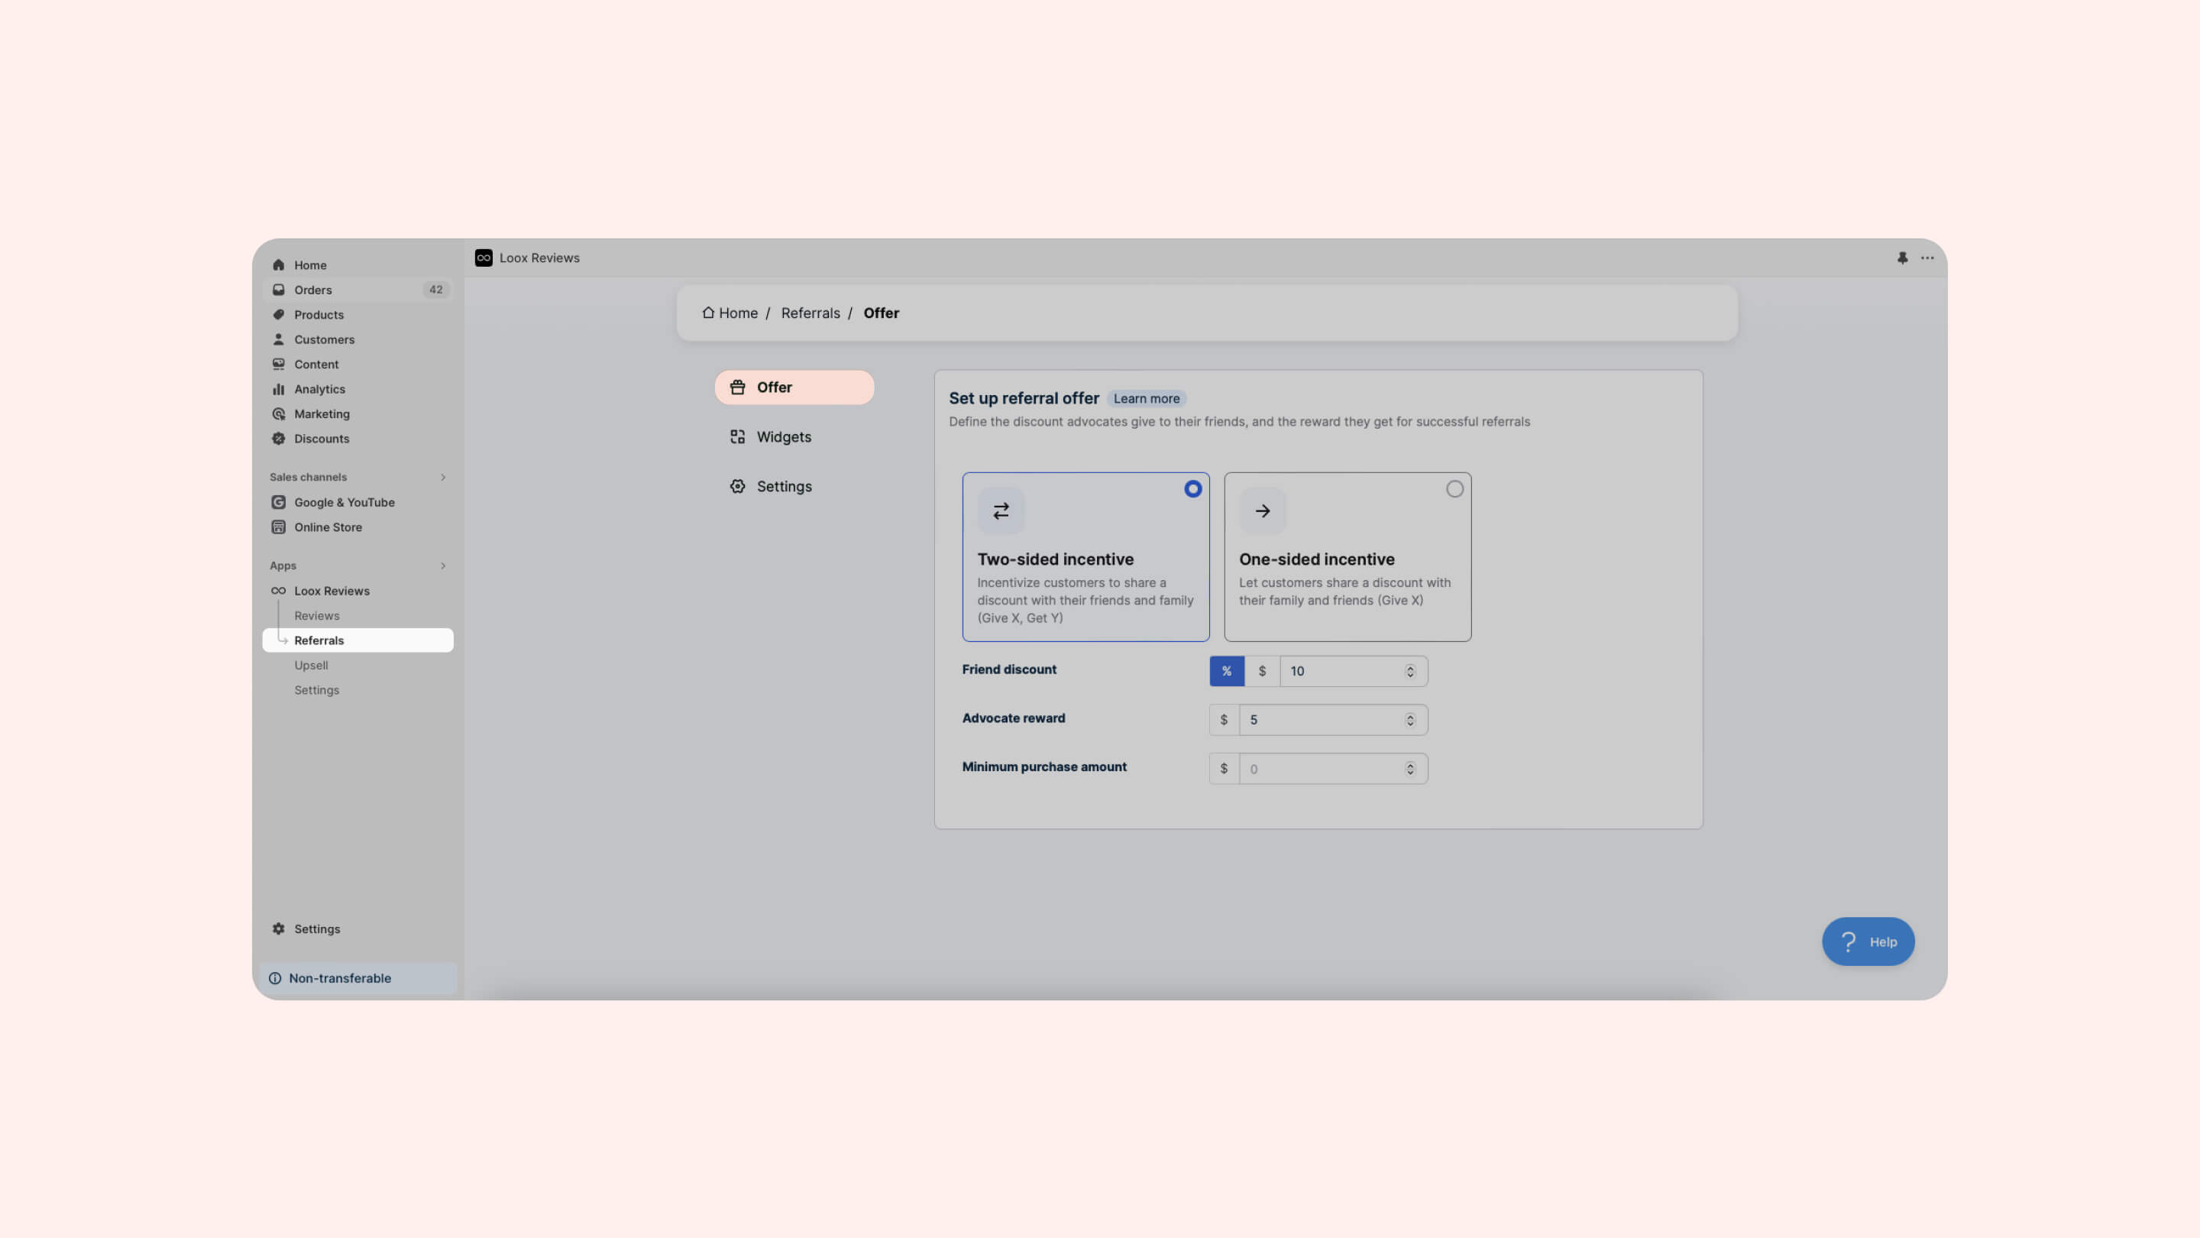This screenshot has width=2200, height=1238.
Task: Go to Referrals in the breadcrumb
Action: pyautogui.click(x=810, y=313)
